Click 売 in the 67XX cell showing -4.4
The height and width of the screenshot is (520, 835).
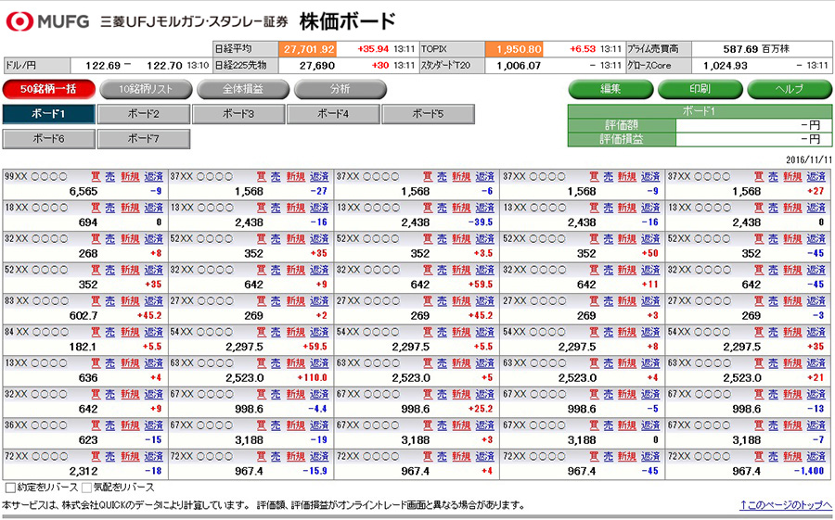tap(276, 394)
